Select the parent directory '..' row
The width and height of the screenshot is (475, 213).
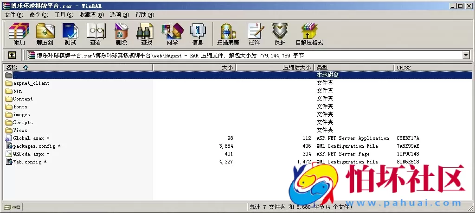click(238, 75)
